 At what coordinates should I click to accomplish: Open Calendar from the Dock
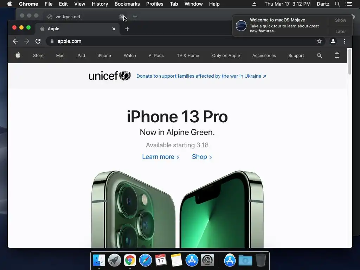tap(161, 261)
